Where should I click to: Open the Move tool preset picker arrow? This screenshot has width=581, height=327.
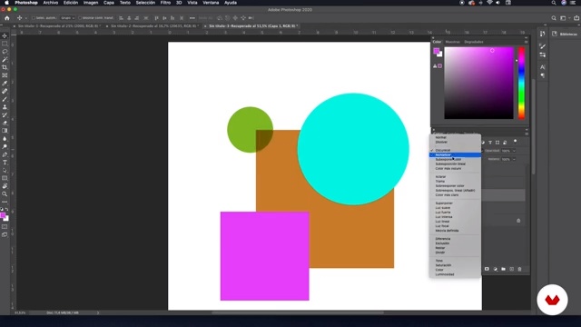[25, 18]
